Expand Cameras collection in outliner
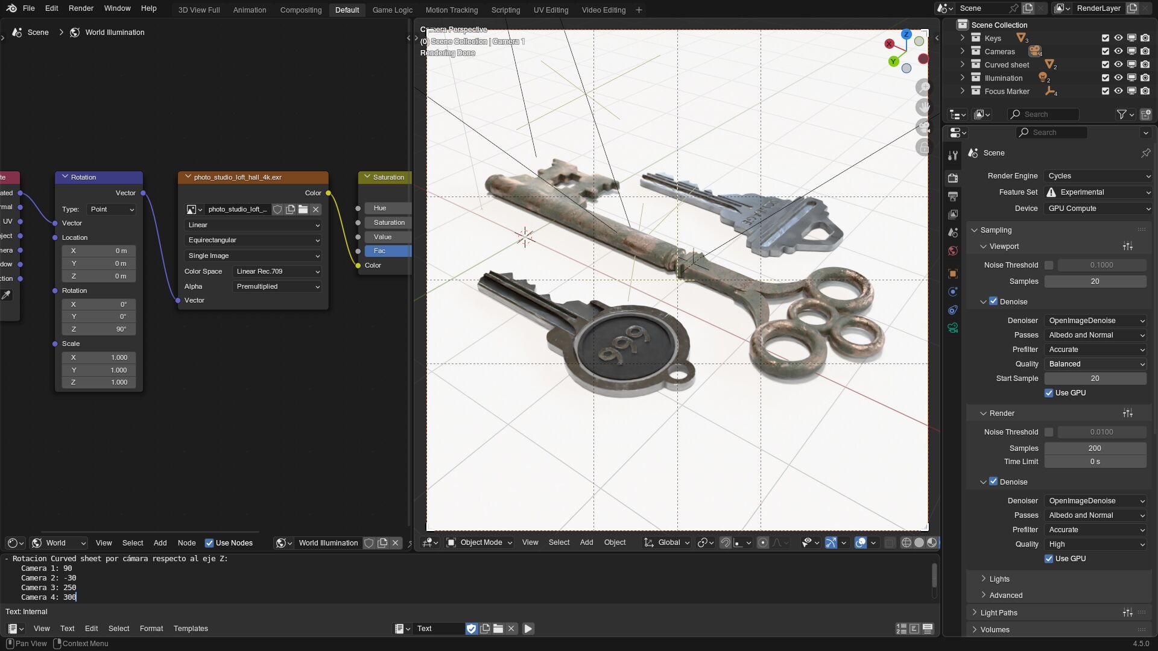Viewport: 1158px width, 651px height. [x=962, y=51]
